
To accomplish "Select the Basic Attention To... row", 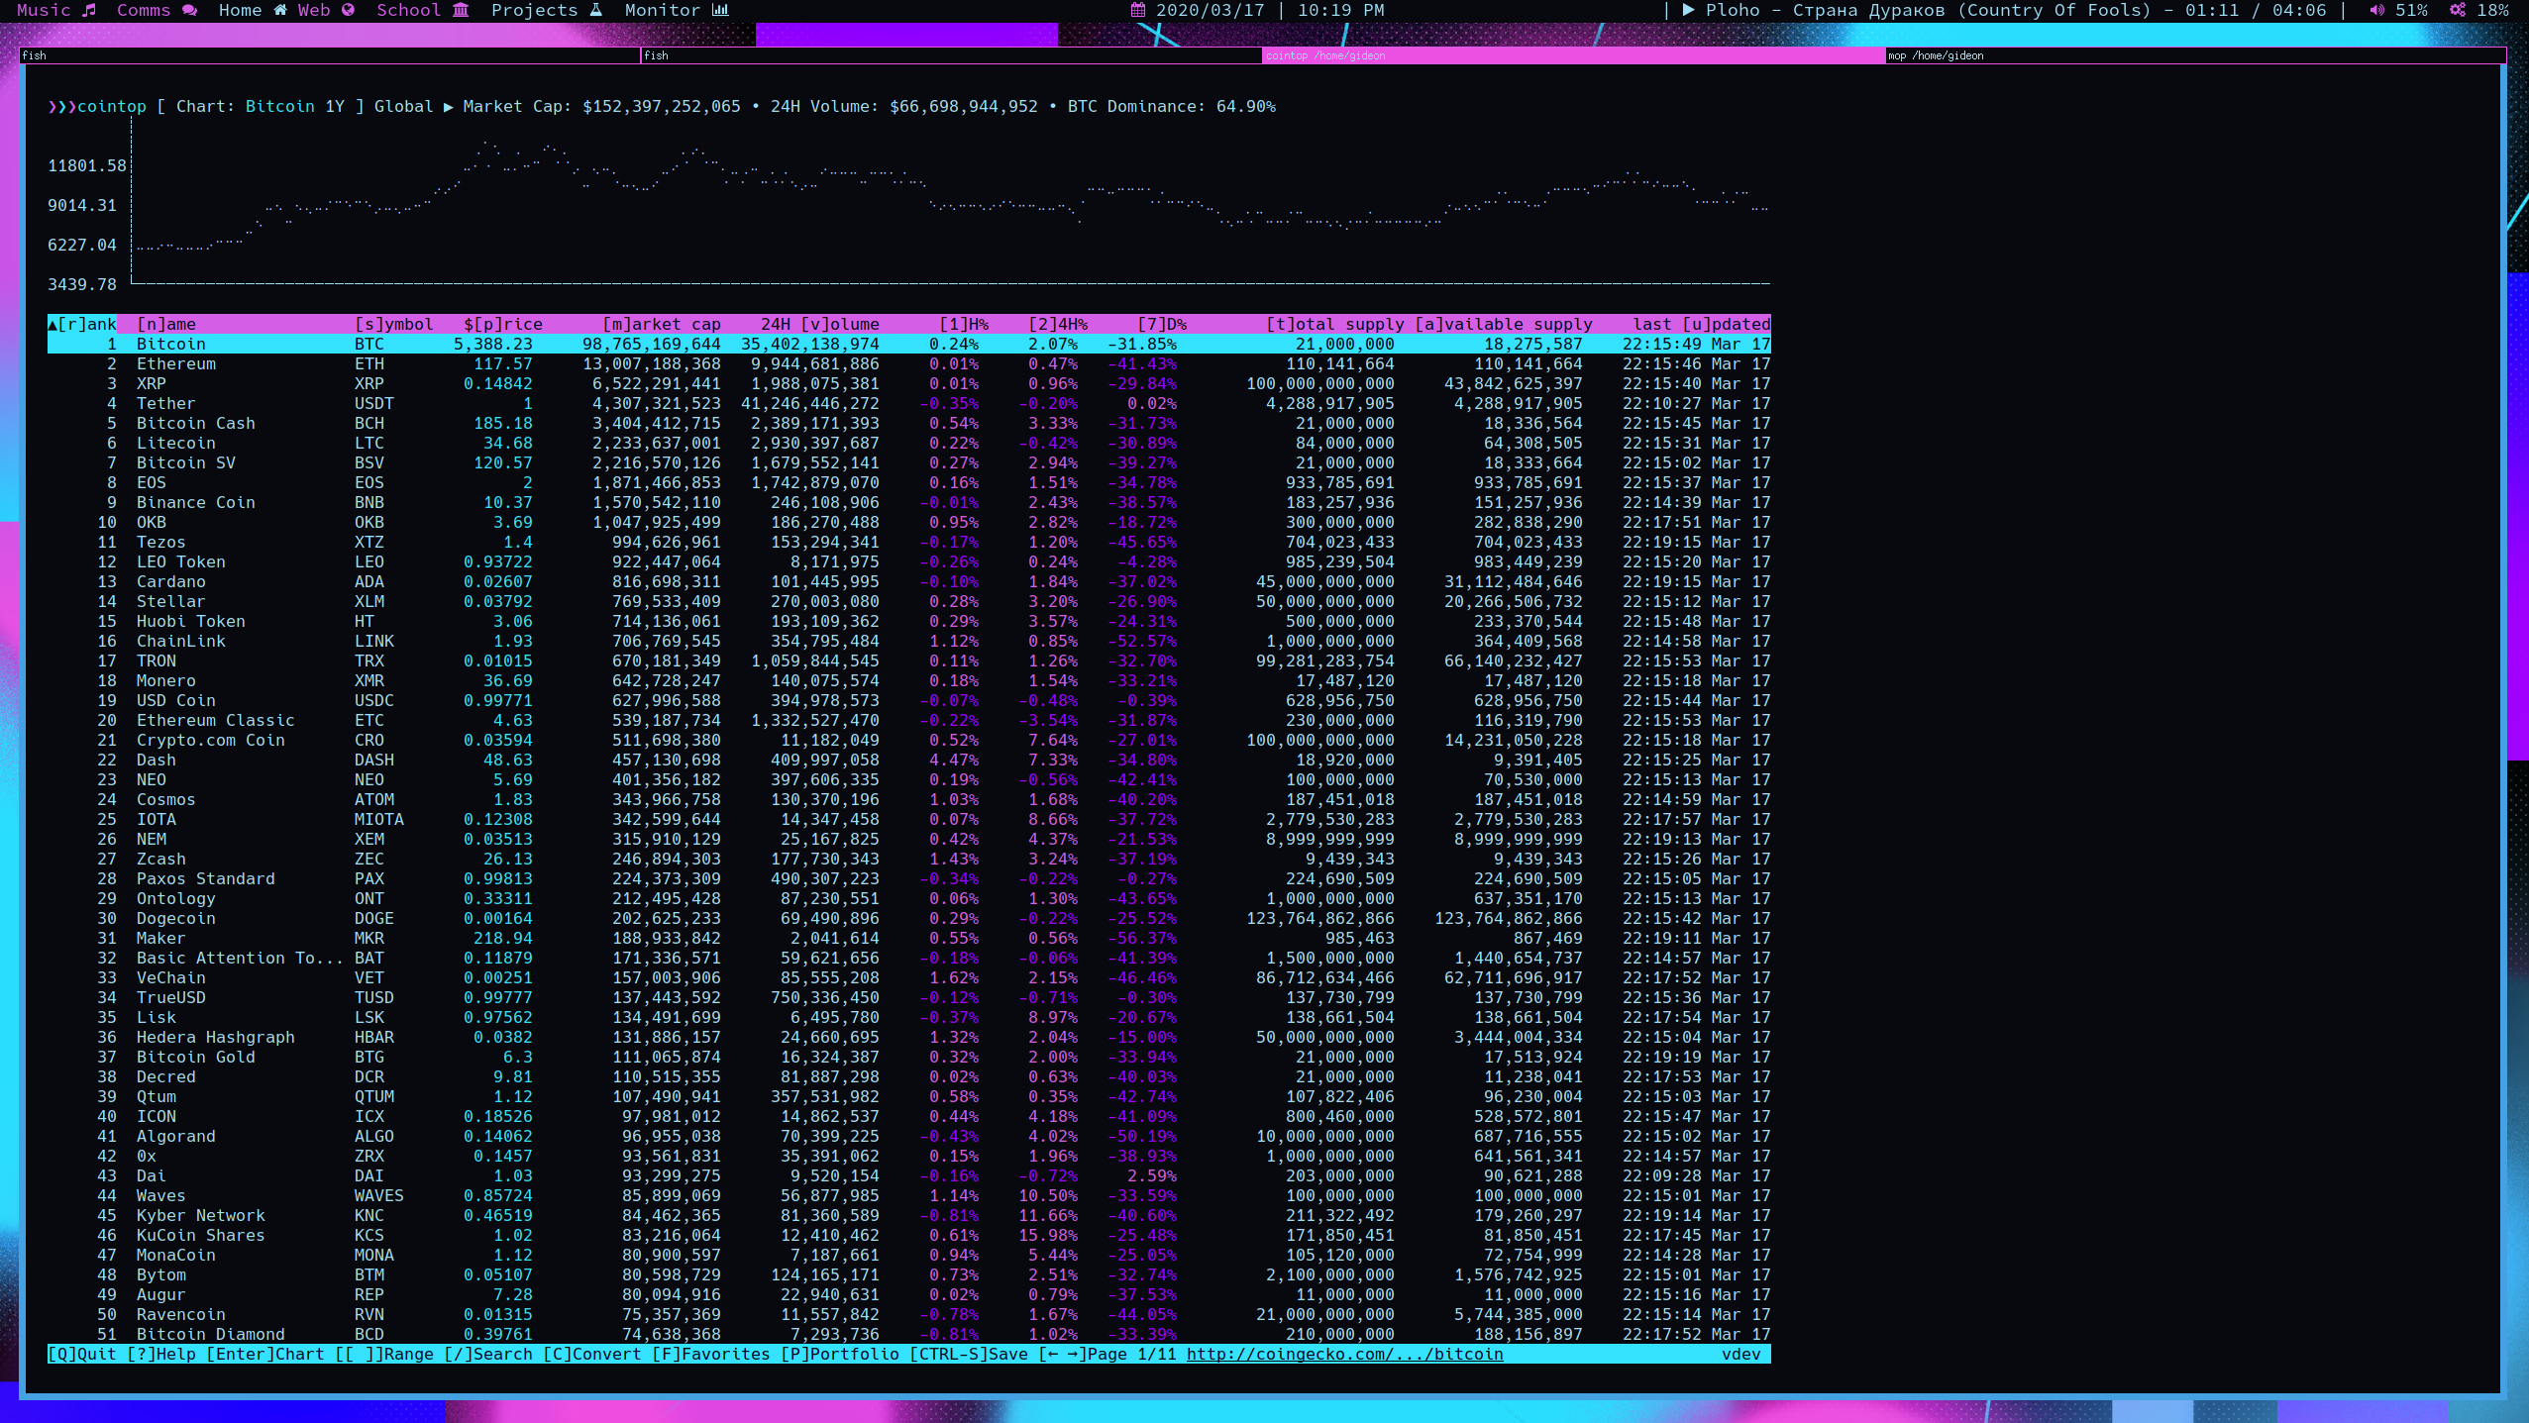I will pos(908,958).
